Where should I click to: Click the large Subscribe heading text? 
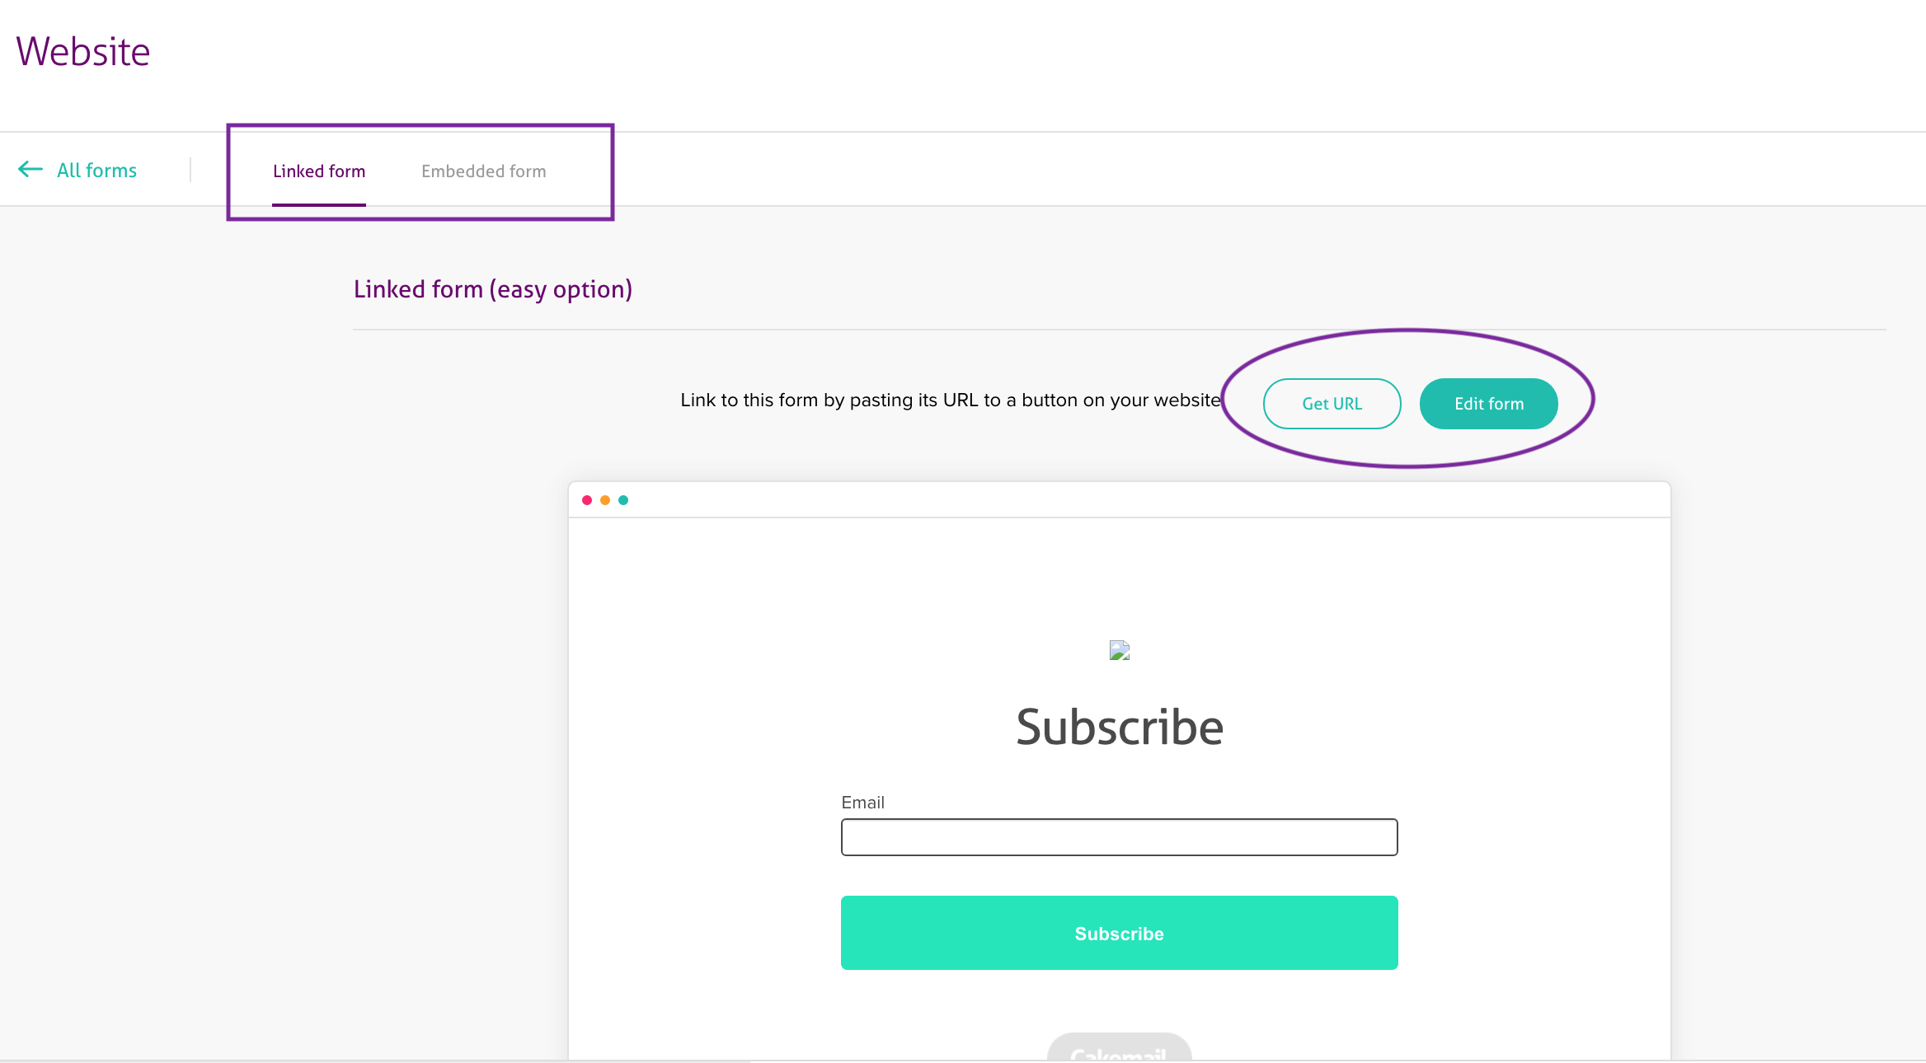(1119, 727)
